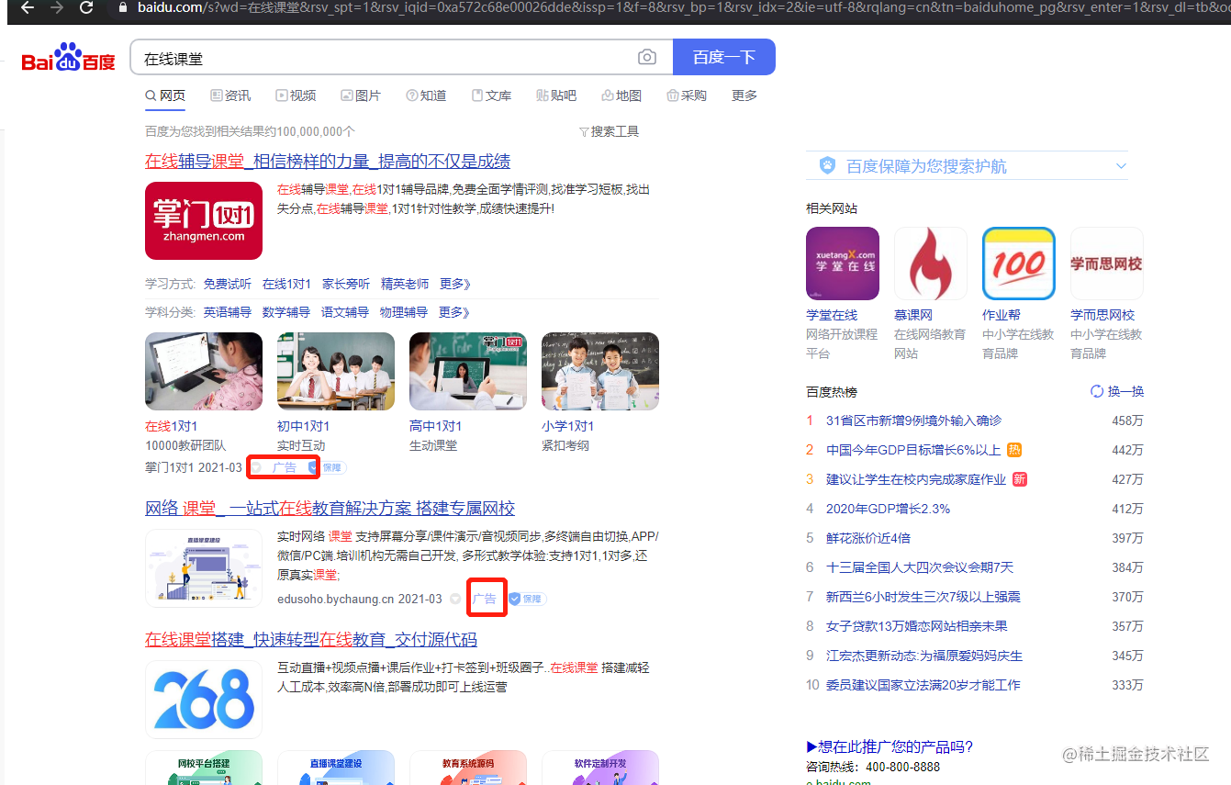Open result 在线辅导课堂_相信榜样的力量
The width and height of the screenshot is (1231, 785).
(x=328, y=162)
